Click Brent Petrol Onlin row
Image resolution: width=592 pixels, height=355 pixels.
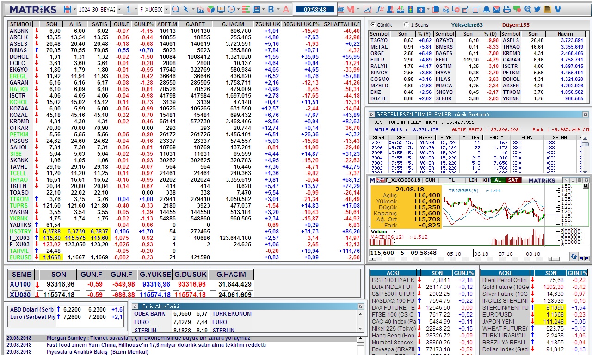pyautogui.click(x=534, y=280)
